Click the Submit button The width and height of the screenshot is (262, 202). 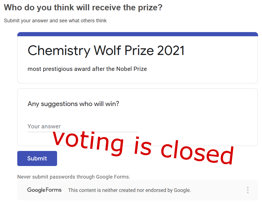(x=37, y=158)
